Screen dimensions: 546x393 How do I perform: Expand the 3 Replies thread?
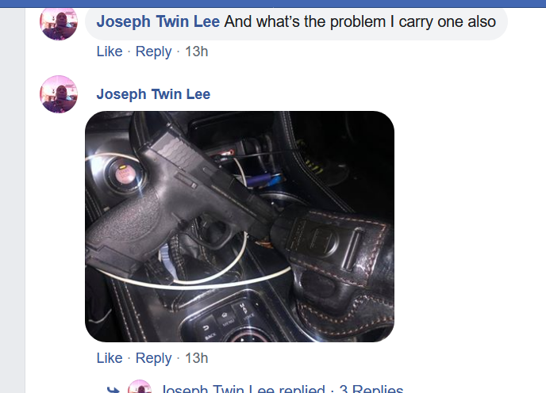(371, 389)
